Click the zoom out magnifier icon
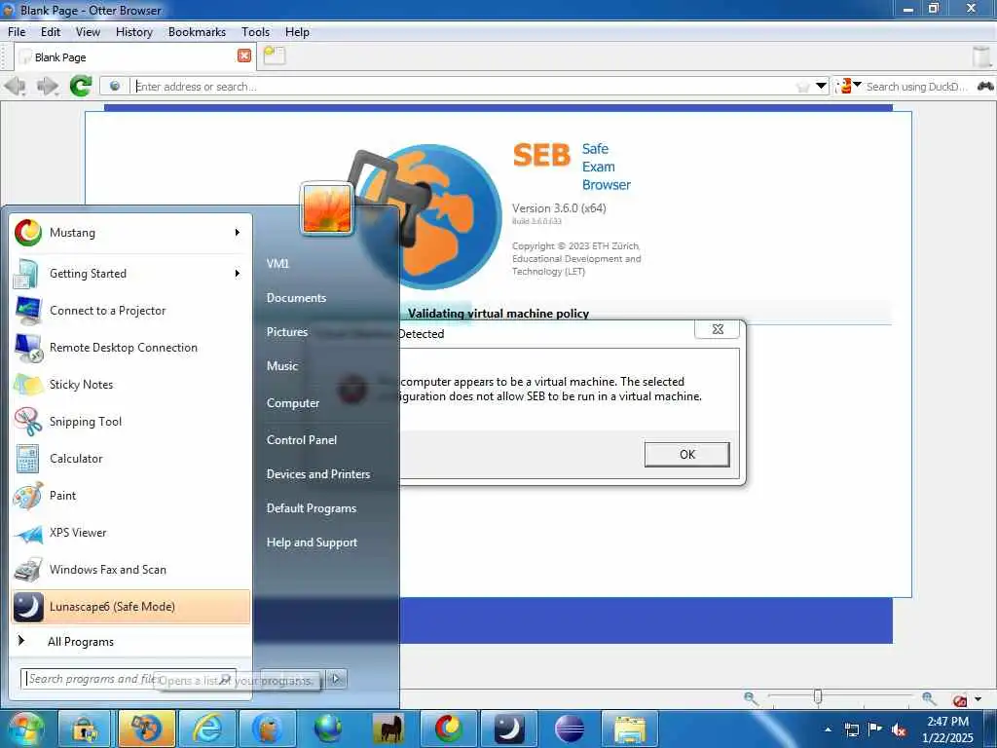997x748 pixels. 751,697
